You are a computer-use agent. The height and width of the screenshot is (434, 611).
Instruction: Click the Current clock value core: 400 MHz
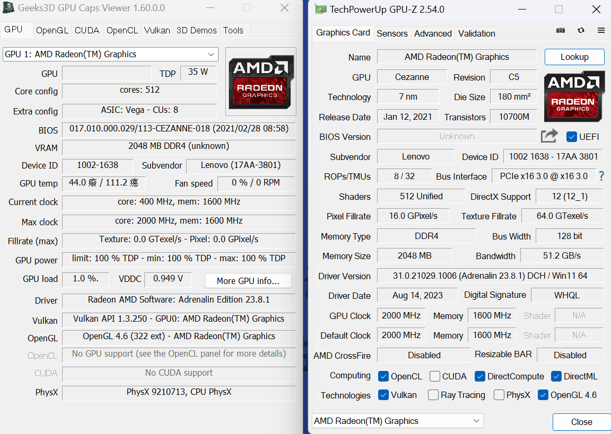179,202
